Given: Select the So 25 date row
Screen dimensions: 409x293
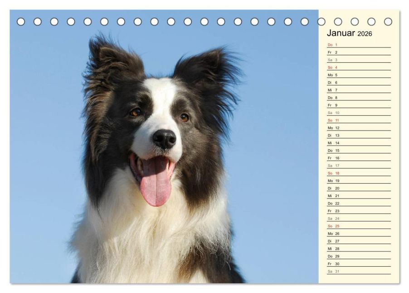Looking at the screenshot, I should [359, 226].
